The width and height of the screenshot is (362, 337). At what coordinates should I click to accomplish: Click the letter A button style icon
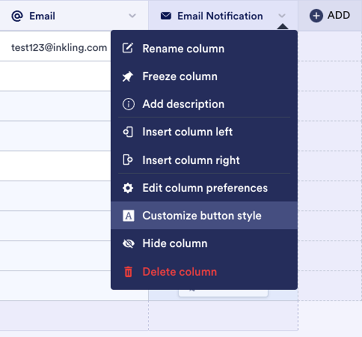coord(128,215)
